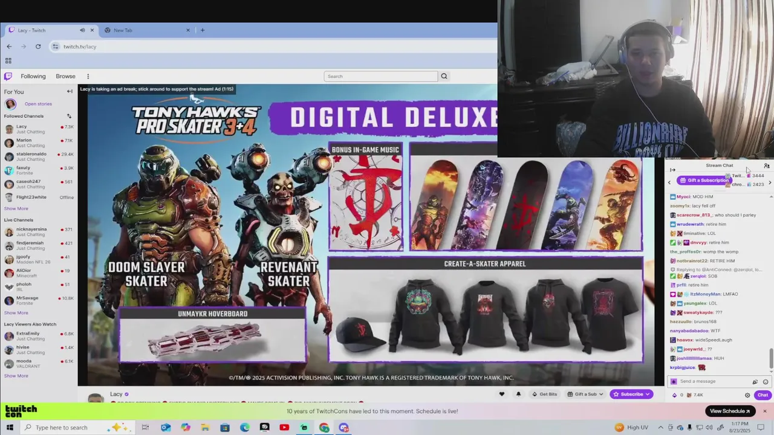Show previous gift leaderboard entry
This screenshot has width=774, height=435.
[x=669, y=182]
